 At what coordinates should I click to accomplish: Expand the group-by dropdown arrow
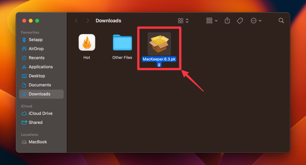pyautogui.click(x=216, y=21)
